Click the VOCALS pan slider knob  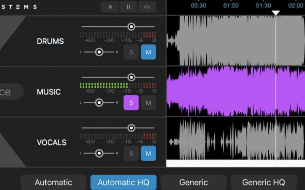[x=99, y=154]
